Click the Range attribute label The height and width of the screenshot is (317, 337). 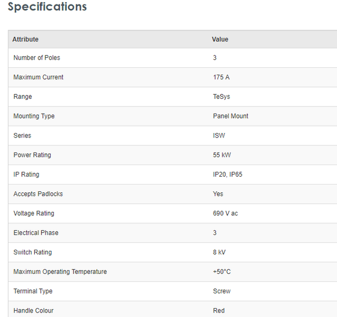click(22, 97)
